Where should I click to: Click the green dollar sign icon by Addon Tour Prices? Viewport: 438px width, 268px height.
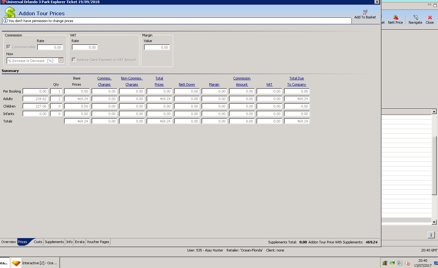click(x=10, y=12)
